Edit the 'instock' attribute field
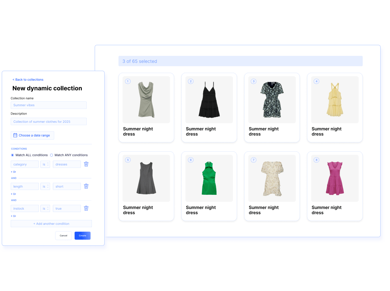 pyautogui.click(x=25, y=209)
